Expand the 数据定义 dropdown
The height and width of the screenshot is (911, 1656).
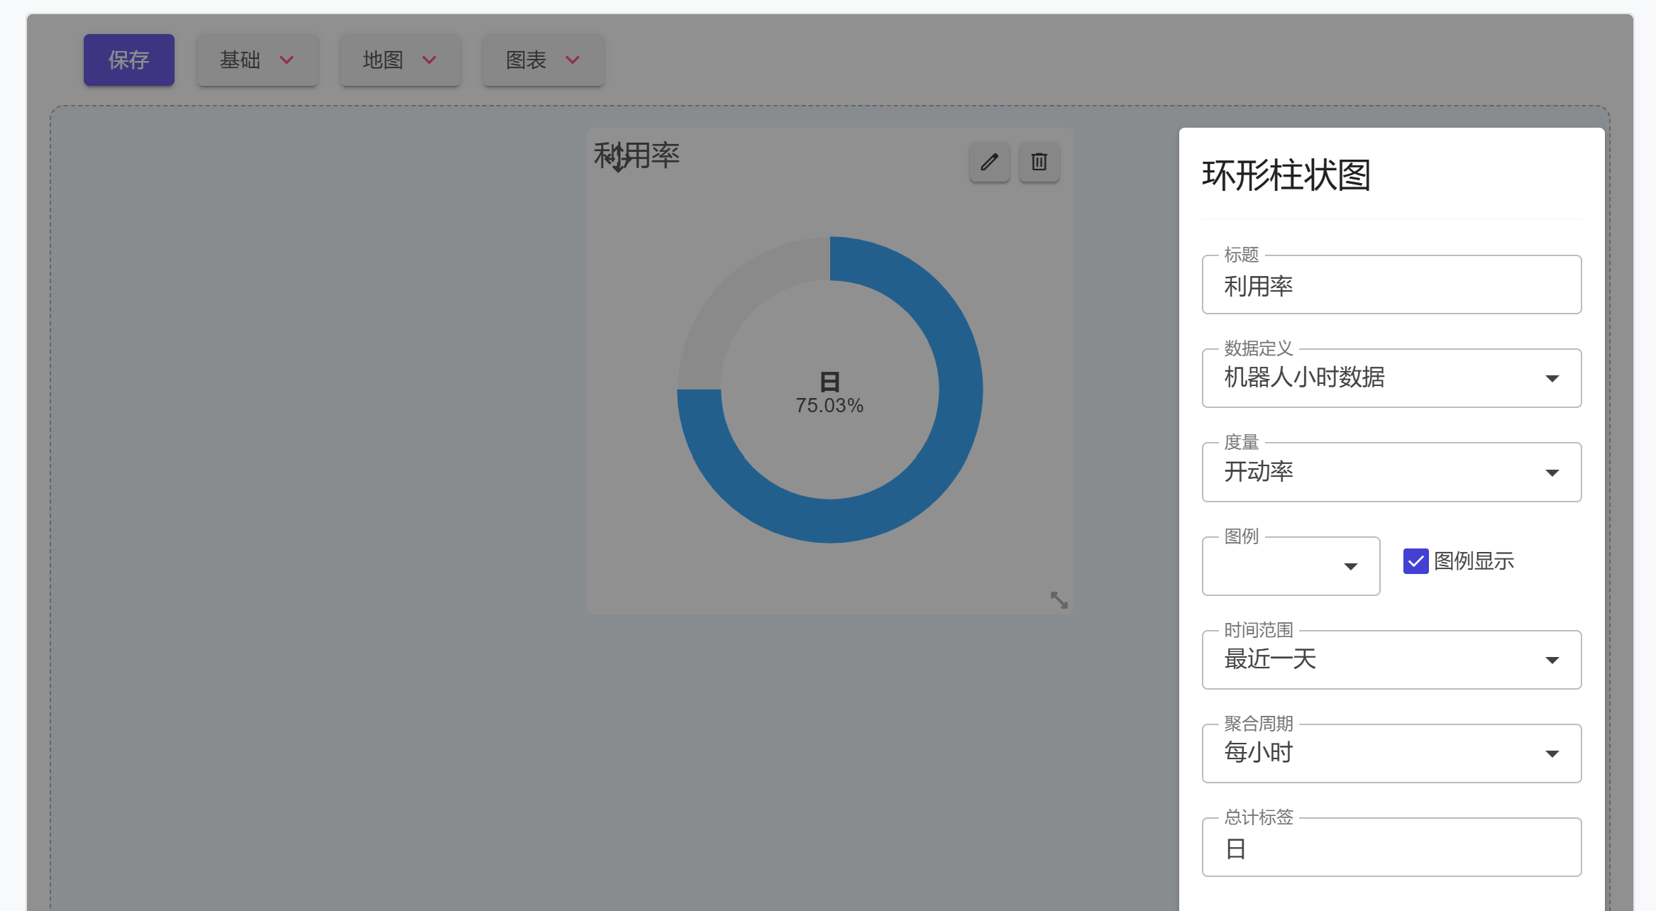[x=1391, y=378]
